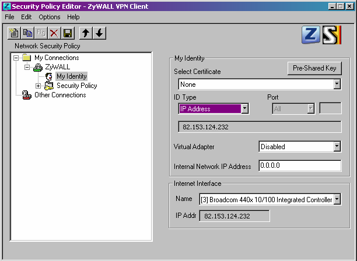Click the SafeNet S logo icon

point(332,35)
